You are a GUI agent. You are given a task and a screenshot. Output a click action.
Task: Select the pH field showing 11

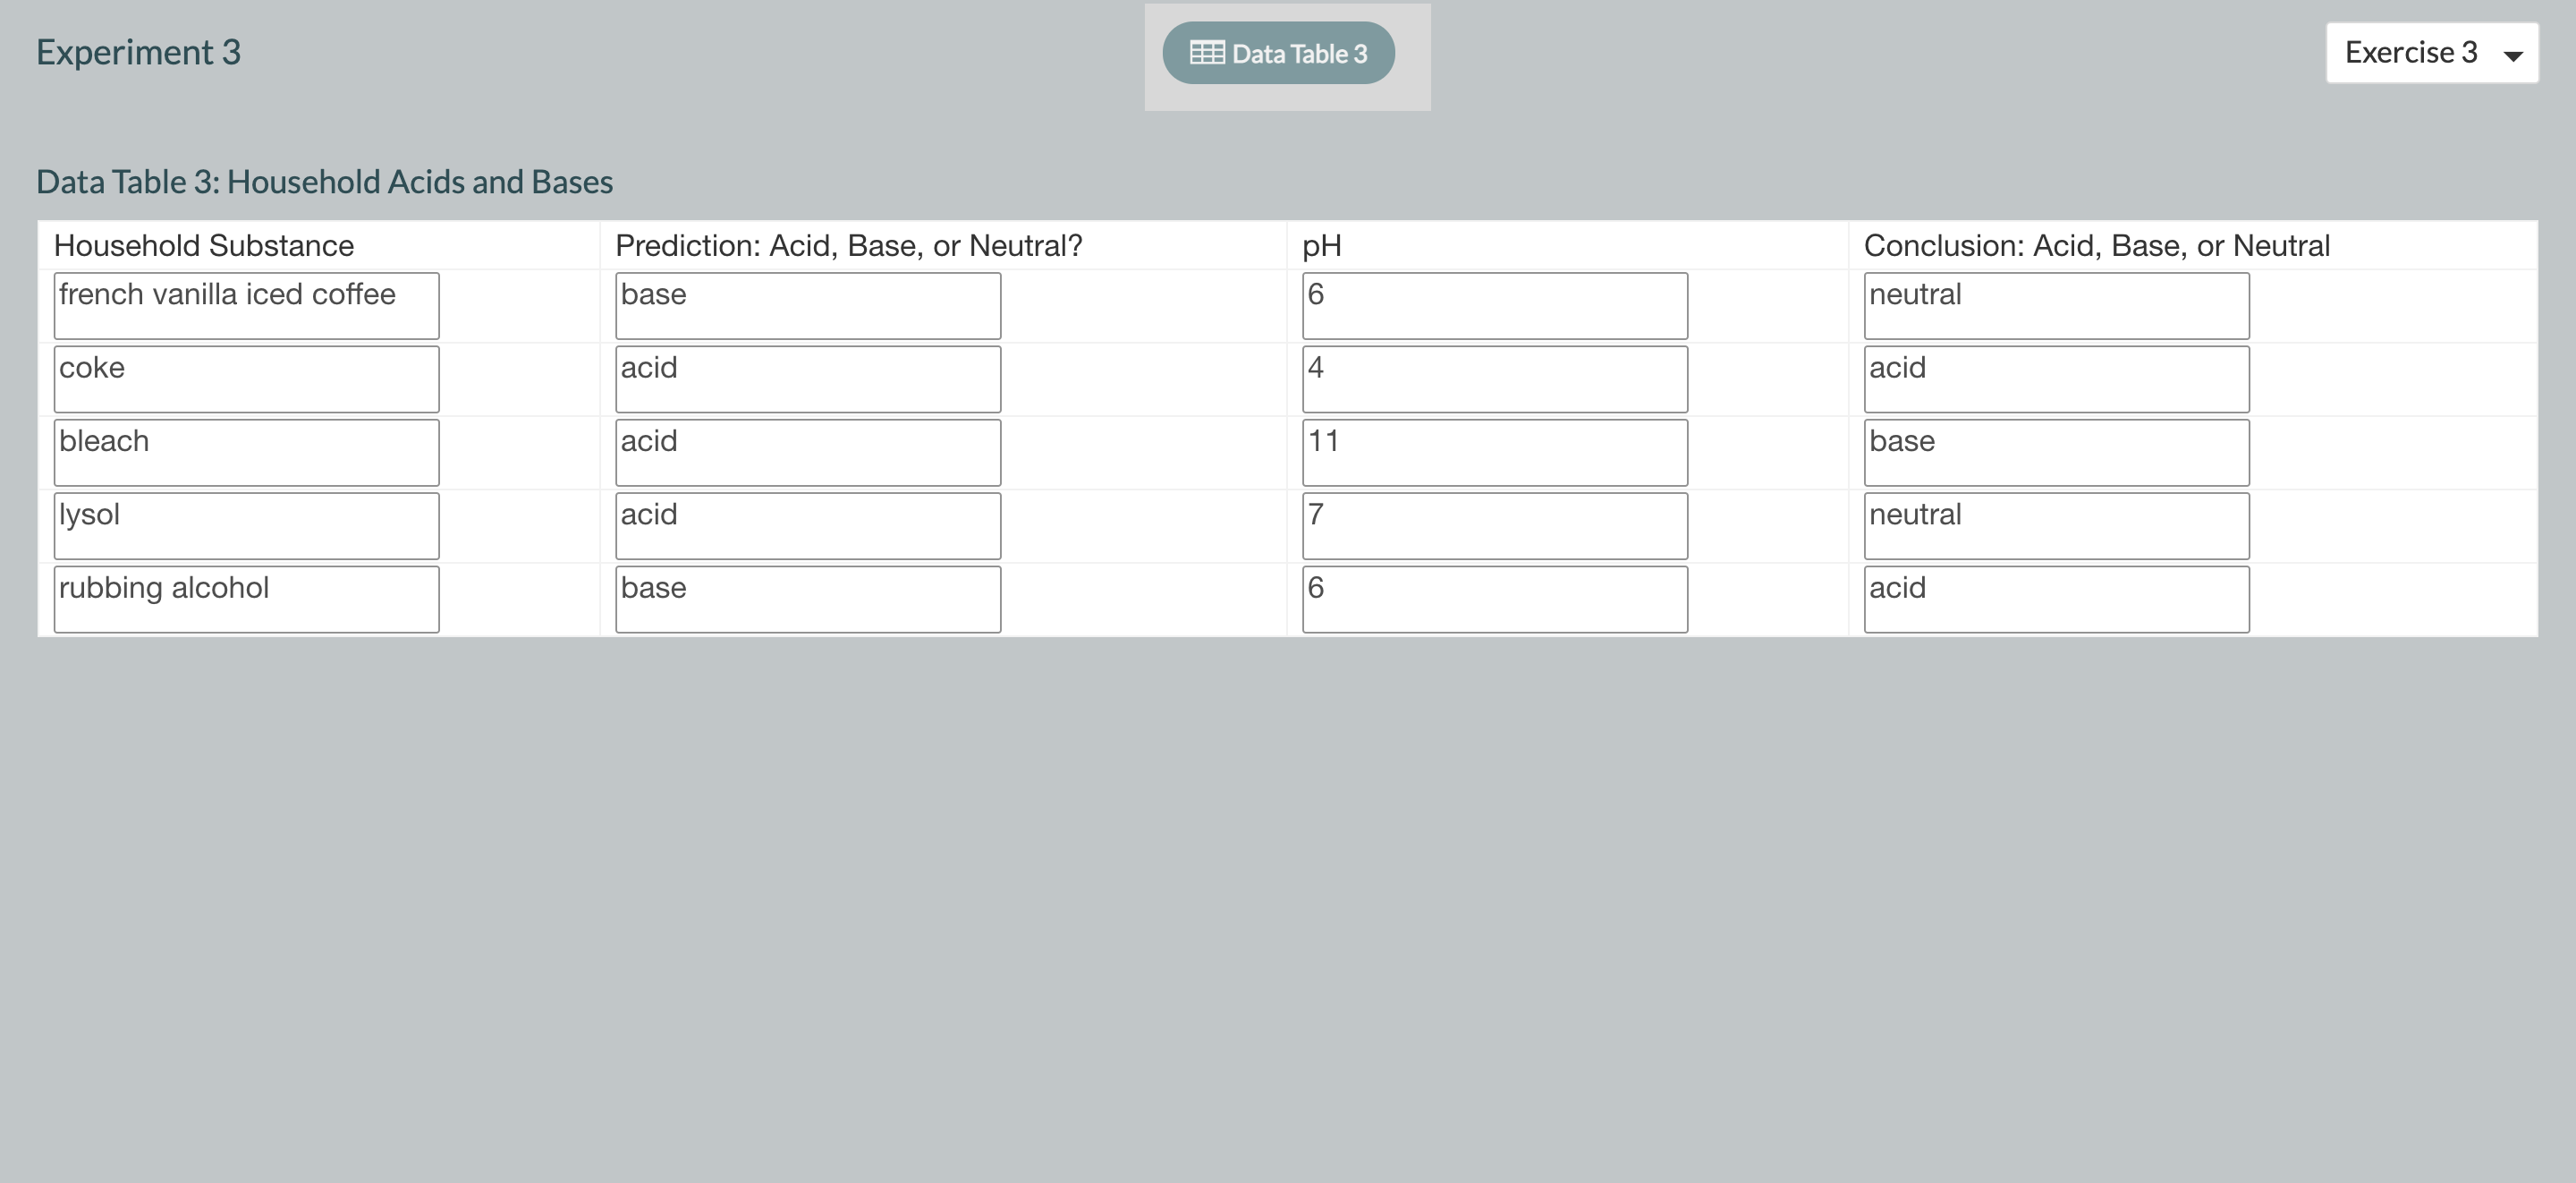pyautogui.click(x=1495, y=453)
